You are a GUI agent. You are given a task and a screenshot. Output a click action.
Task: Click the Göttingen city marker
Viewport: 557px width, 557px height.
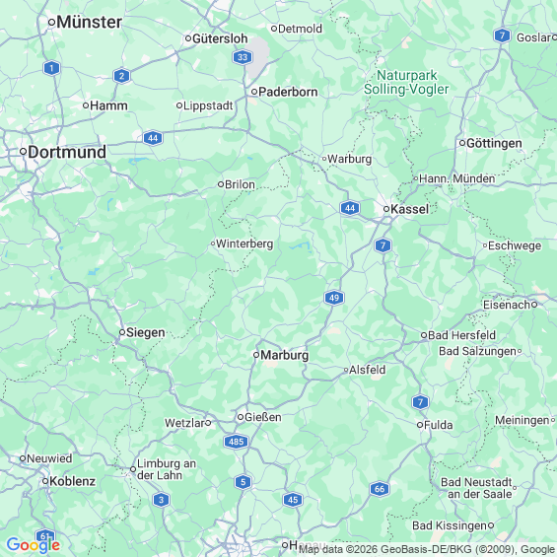coord(462,143)
